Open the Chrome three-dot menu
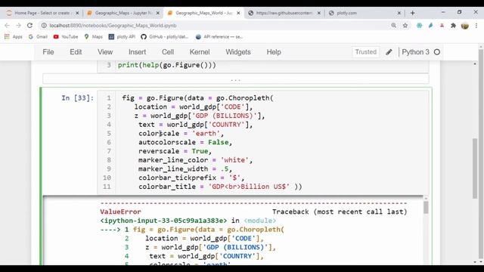 click(476, 26)
